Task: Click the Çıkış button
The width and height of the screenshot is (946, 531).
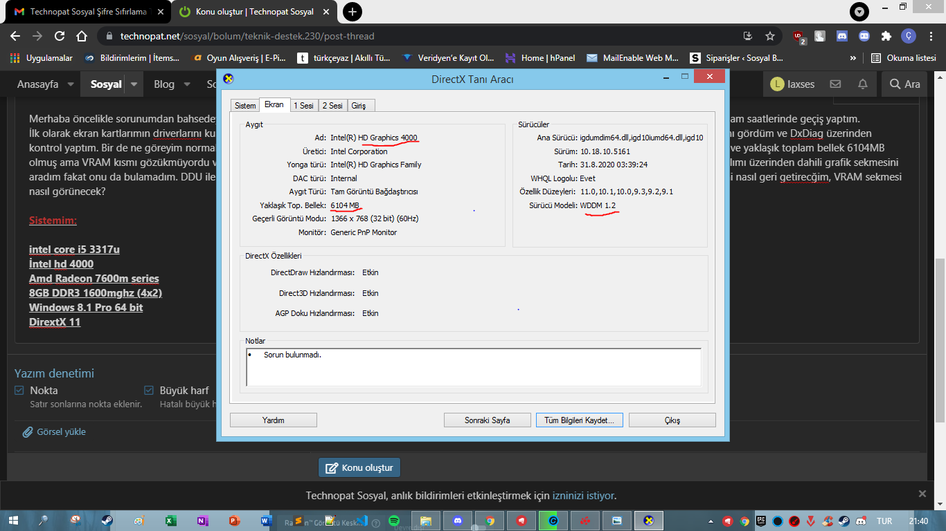Action: [672, 420]
